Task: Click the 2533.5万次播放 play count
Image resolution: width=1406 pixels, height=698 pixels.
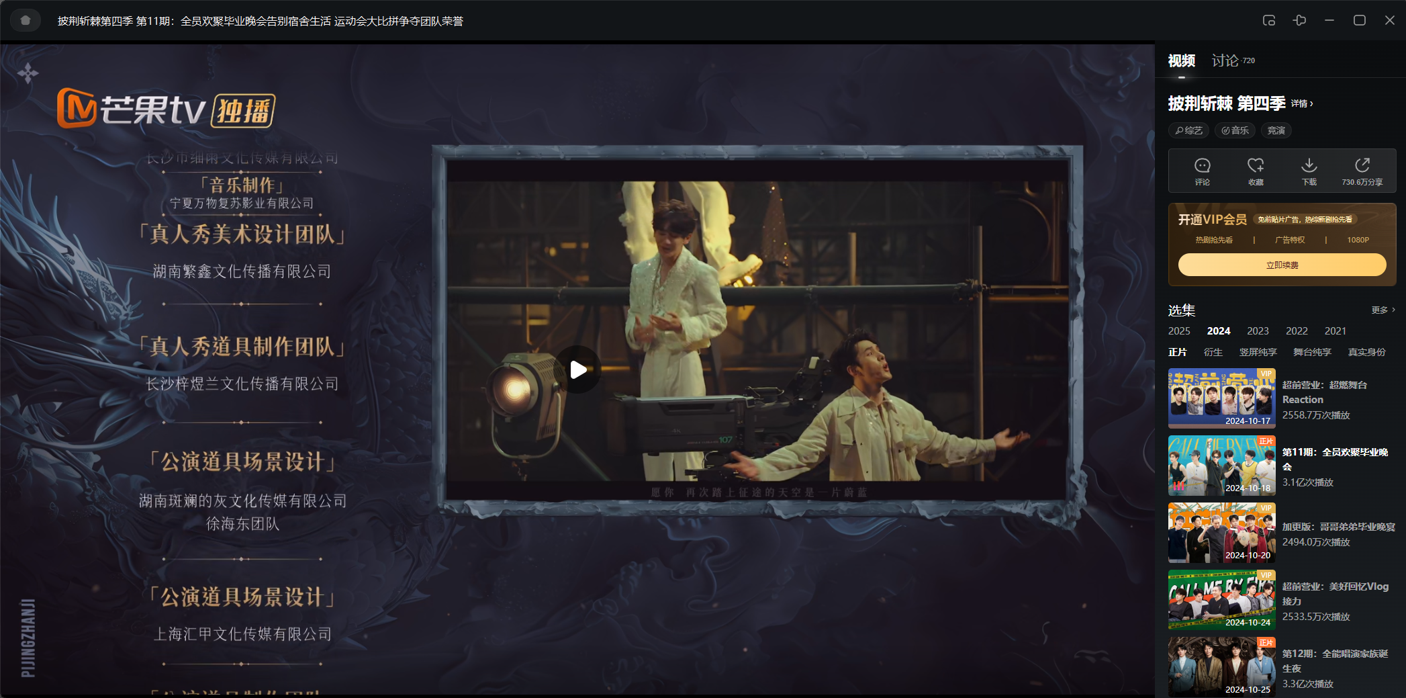Action: 1316,617
